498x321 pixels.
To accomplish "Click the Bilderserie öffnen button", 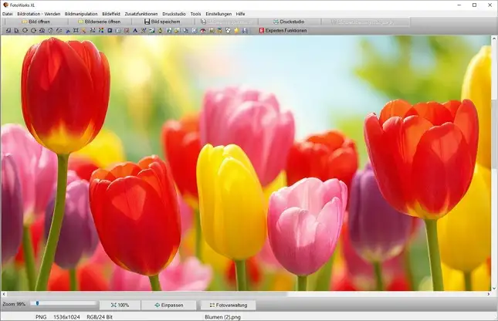I will 100,22.
